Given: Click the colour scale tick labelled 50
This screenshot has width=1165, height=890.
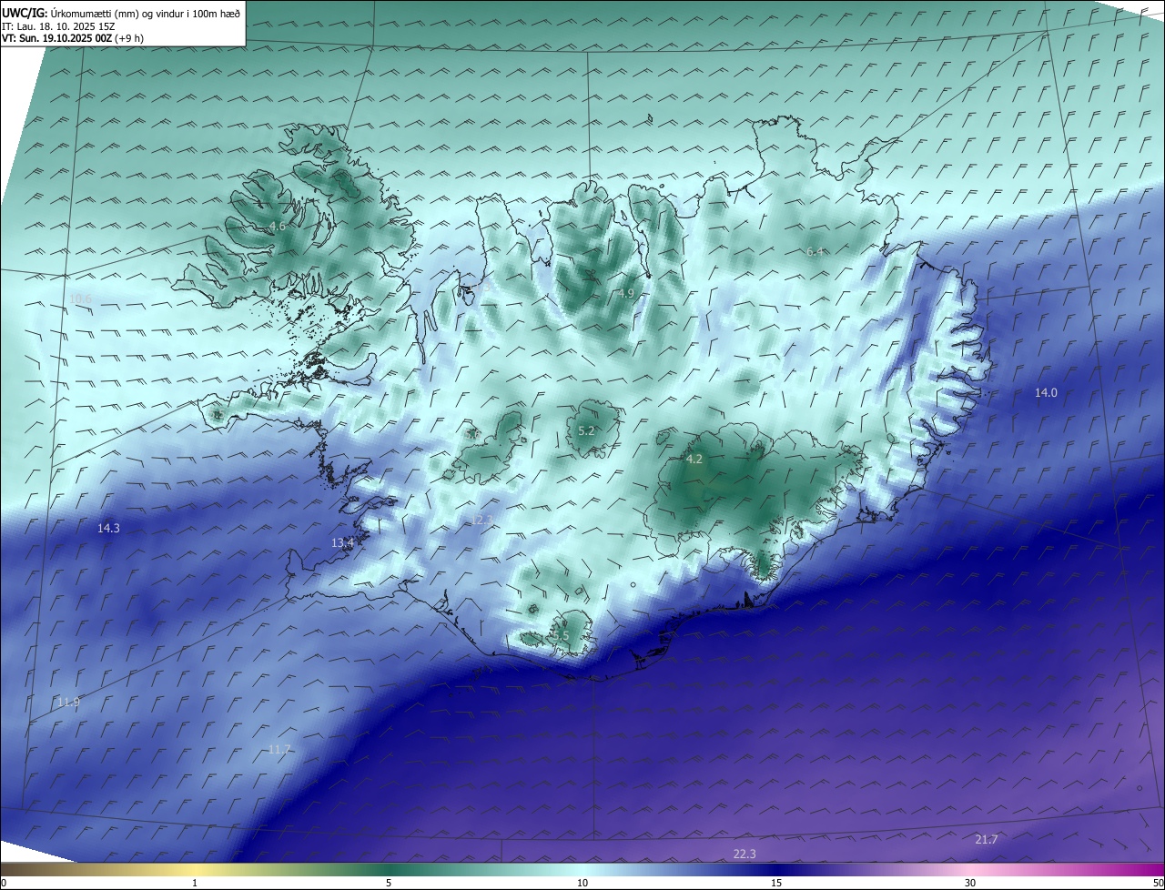Looking at the screenshot, I should coord(1159,883).
